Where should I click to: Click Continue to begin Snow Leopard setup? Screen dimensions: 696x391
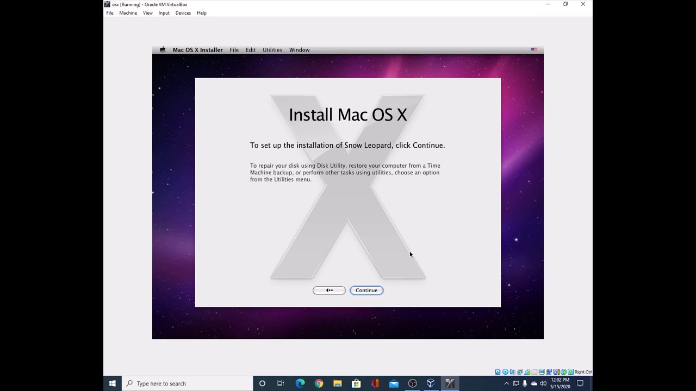click(366, 290)
